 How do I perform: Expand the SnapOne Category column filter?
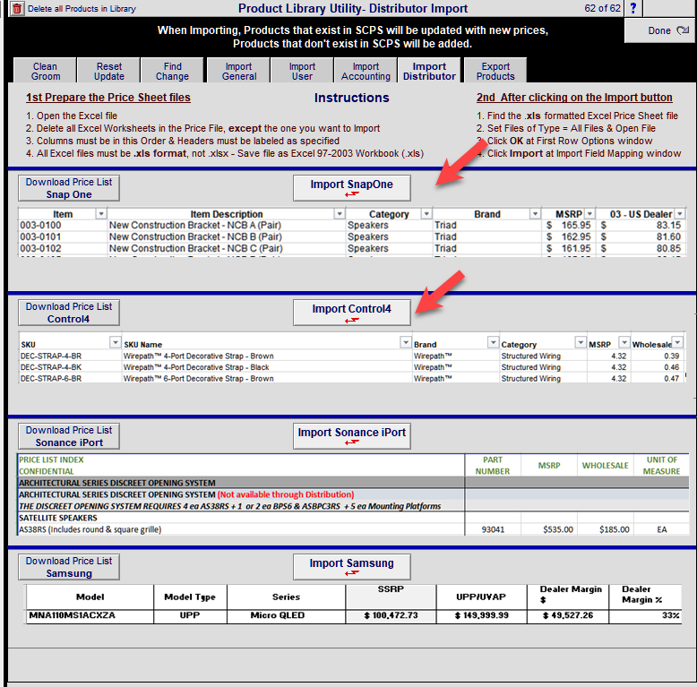(x=426, y=214)
